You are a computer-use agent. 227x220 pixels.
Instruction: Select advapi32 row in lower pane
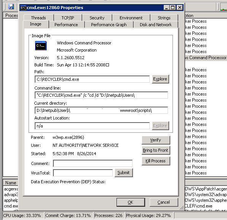coord(11,195)
